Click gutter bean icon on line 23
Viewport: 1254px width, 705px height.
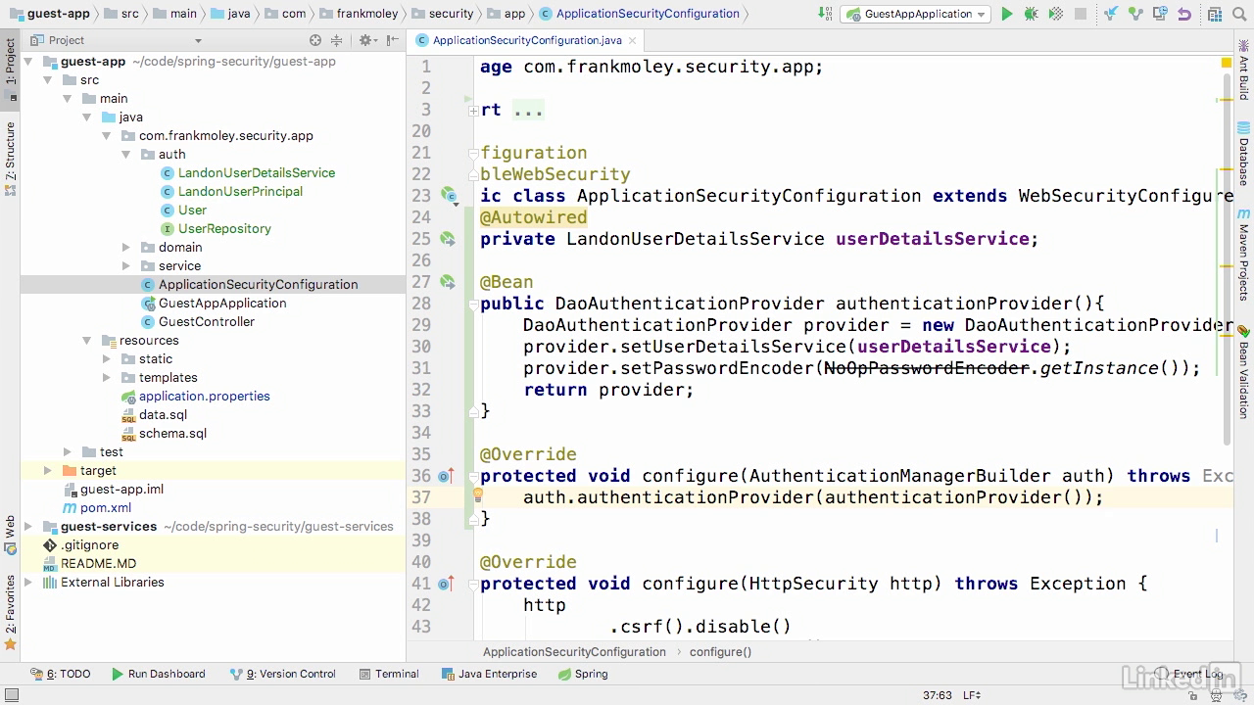[448, 196]
